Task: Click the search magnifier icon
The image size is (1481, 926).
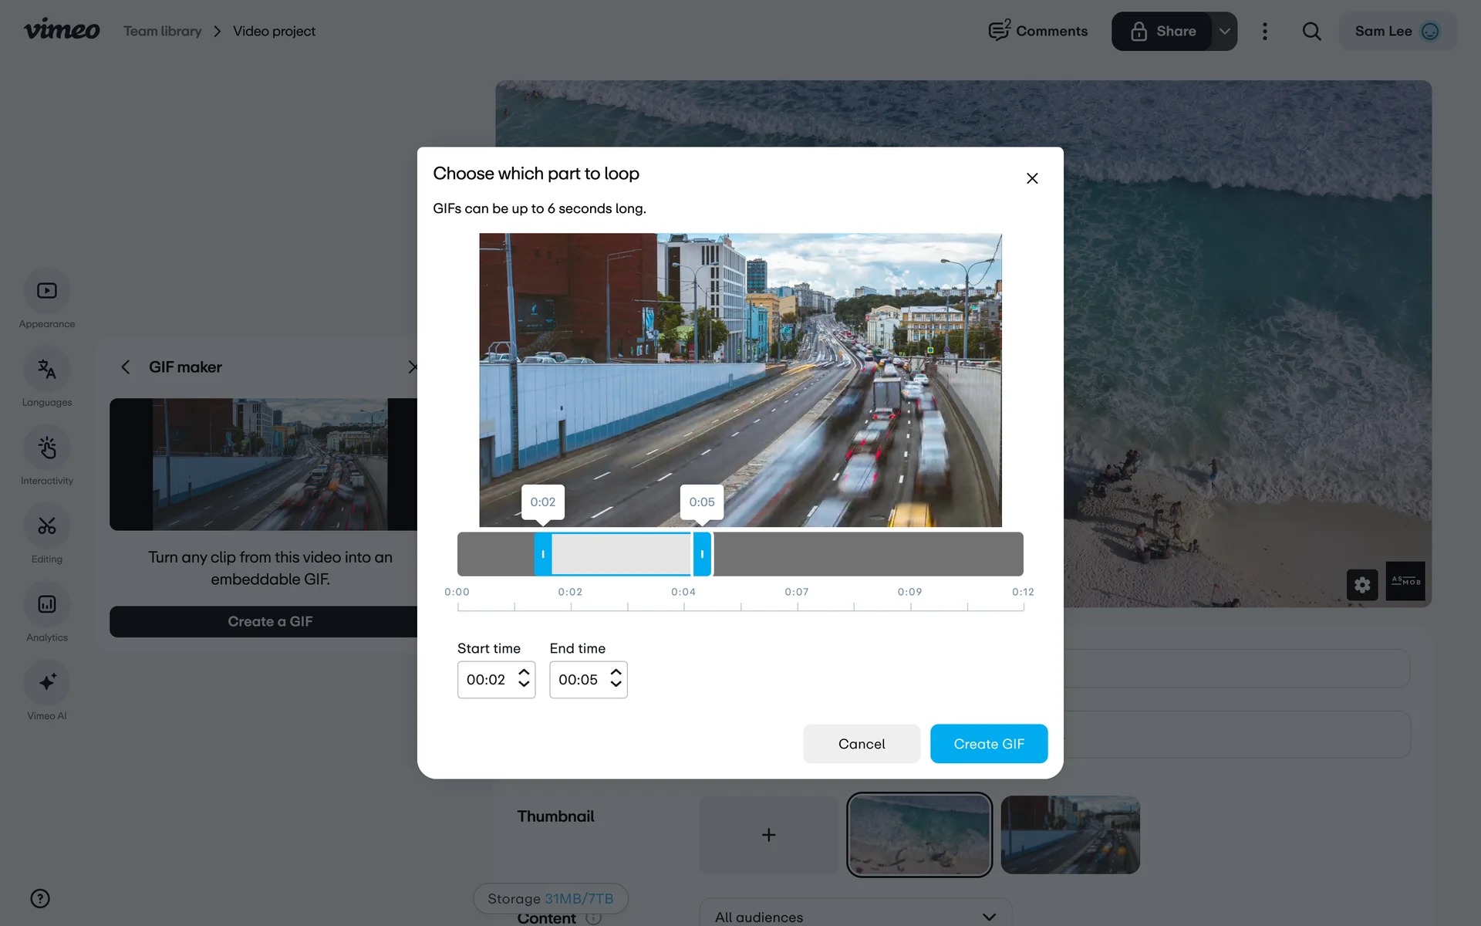Action: click(1311, 31)
